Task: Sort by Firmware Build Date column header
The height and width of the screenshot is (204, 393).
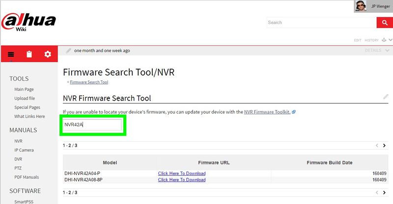Action: (329, 163)
